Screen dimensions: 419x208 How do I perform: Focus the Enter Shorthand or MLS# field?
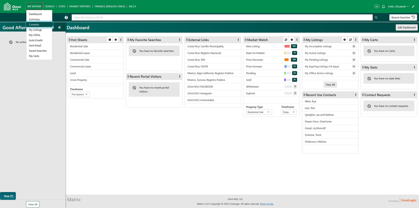point(222,18)
